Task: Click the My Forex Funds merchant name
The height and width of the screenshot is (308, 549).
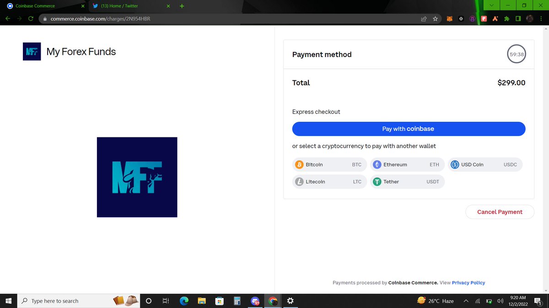Action: (81, 52)
